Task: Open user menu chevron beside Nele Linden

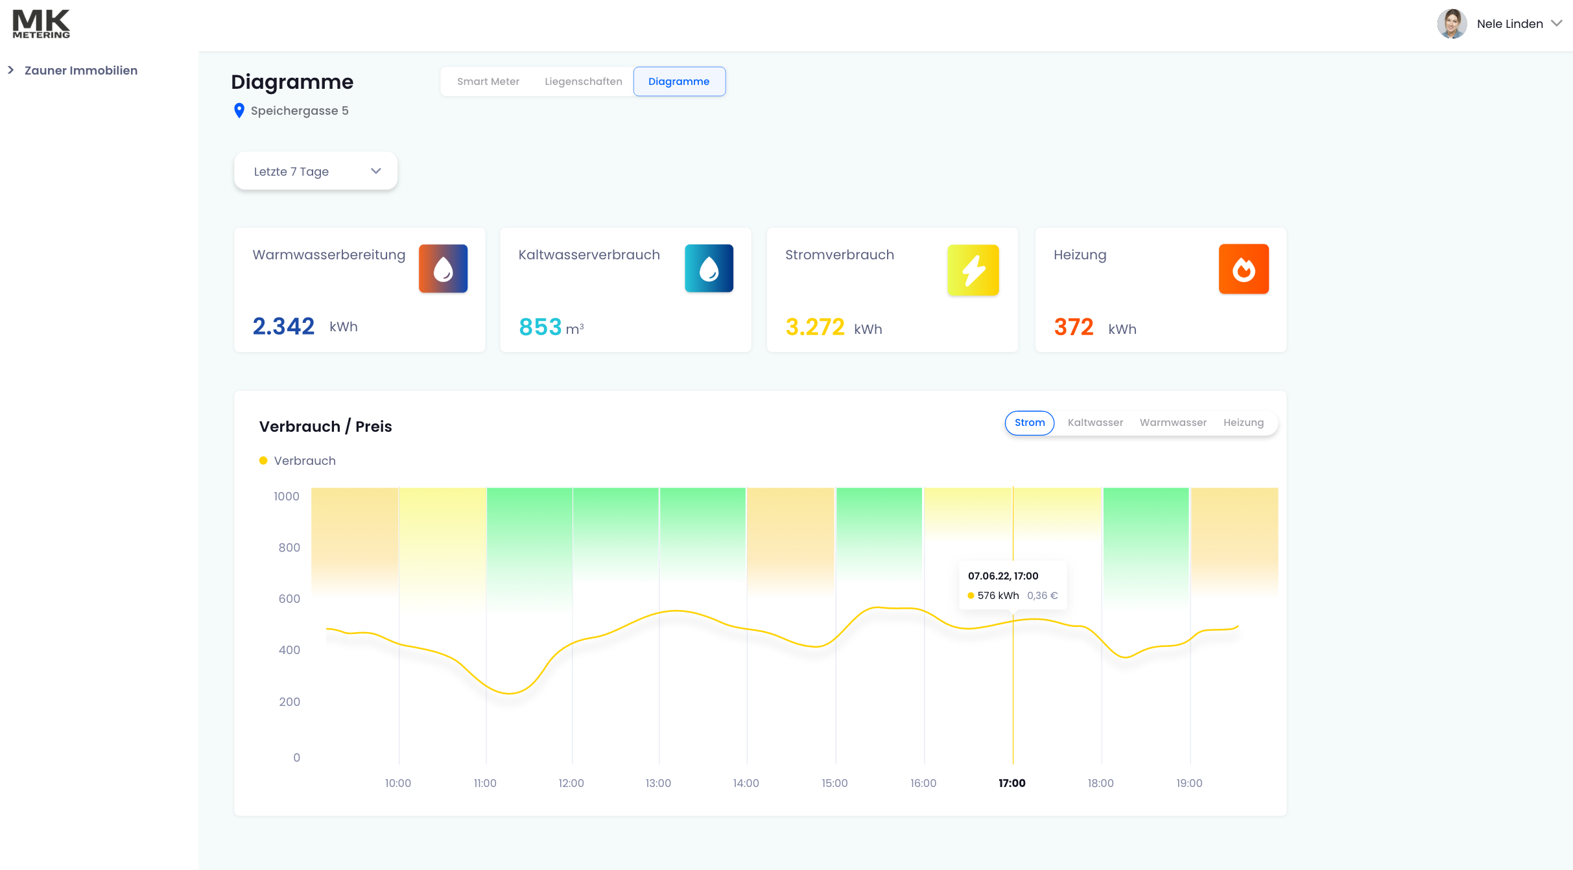Action: pos(1556,24)
